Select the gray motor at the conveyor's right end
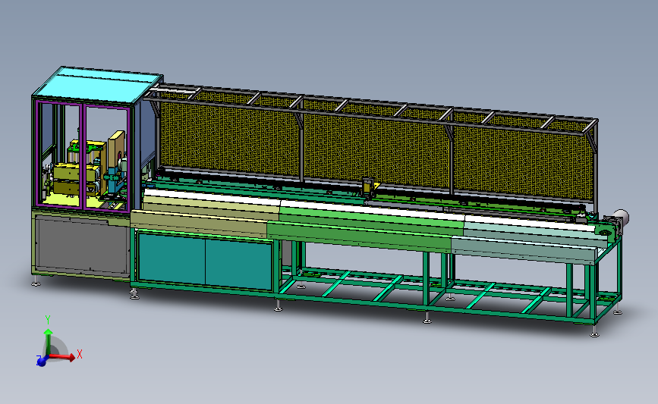658x404 pixels. coord(621,217)
